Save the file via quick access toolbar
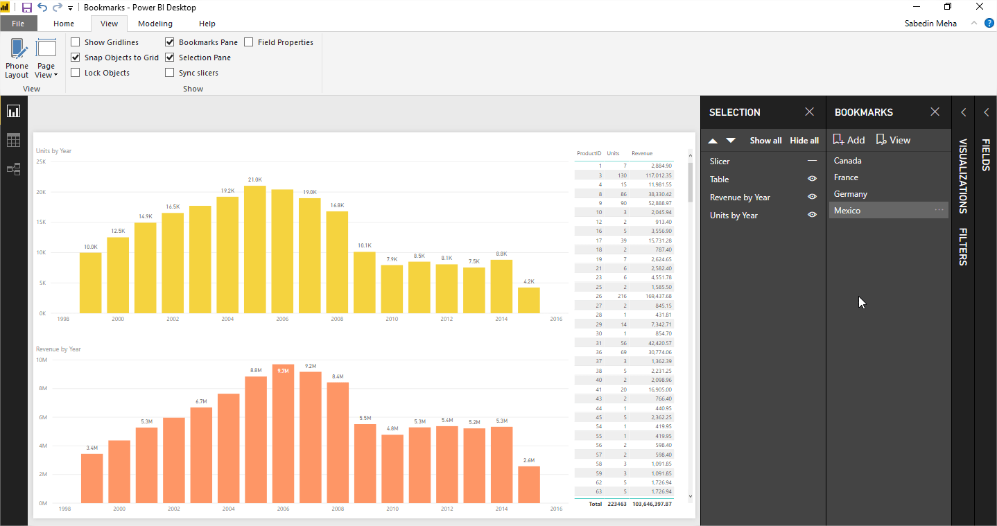Viewport: 997px width, 526px height. tap(26, 6)
